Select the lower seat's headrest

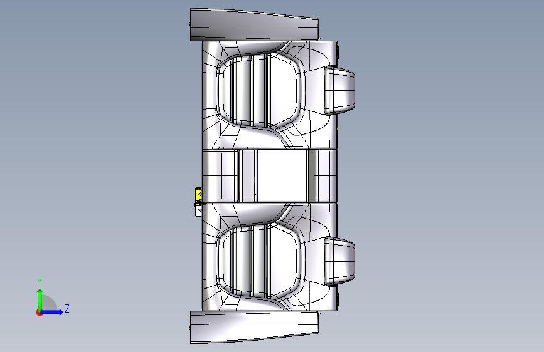coord(339,261)
